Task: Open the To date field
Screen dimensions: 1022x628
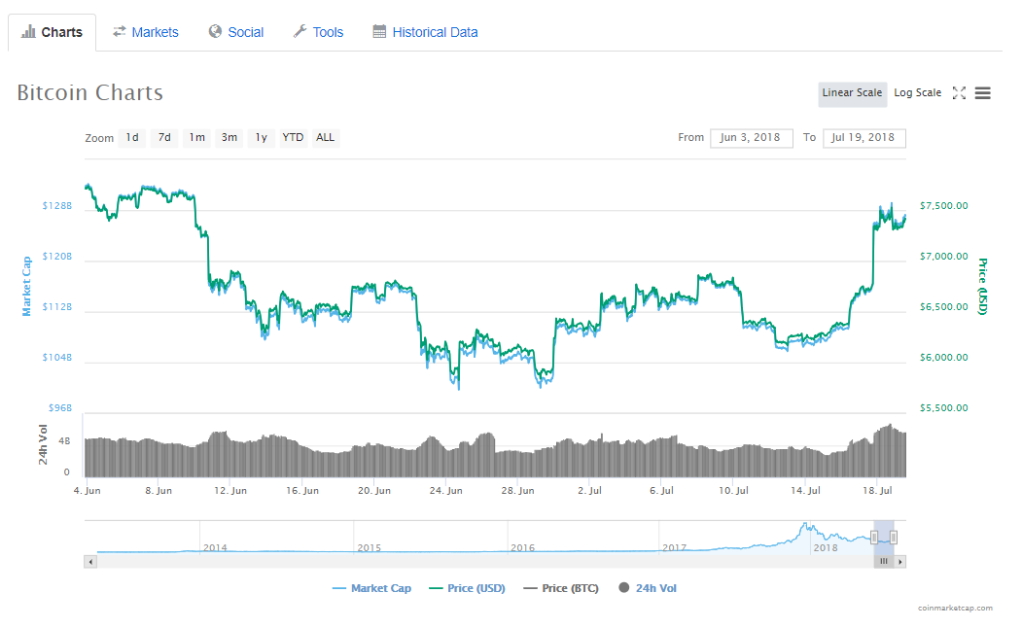Action: 863,137
